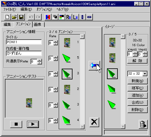Play the animation test
The width and height of the screenshot is (151, 137).
coord(33,124)
